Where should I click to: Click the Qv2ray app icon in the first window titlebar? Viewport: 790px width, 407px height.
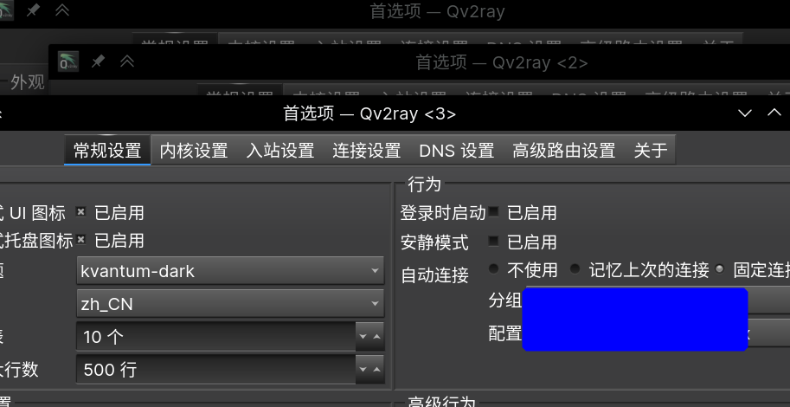point(6,10)
